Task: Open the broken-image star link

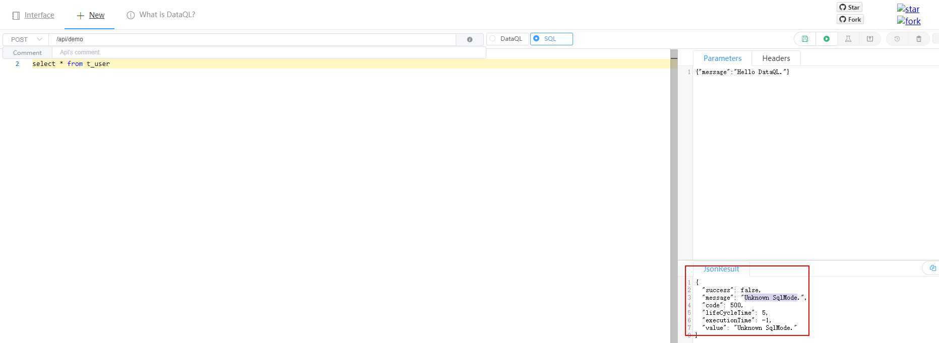Action: (908, 9)
